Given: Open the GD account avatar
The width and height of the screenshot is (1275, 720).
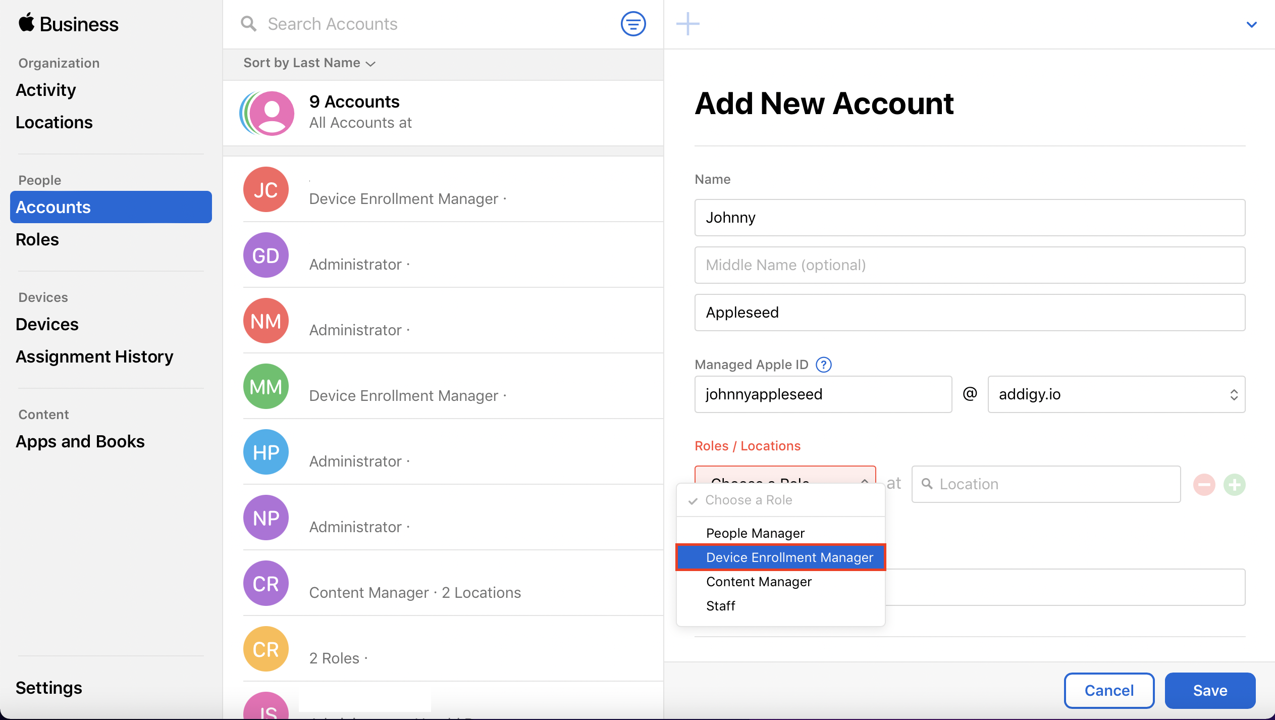Looking at the screenshot, I should tap(266, 255).
